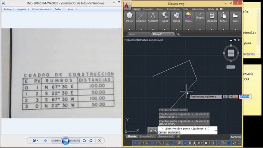
Task: Click the clean screen status bar icon
Action: point(234,143)
